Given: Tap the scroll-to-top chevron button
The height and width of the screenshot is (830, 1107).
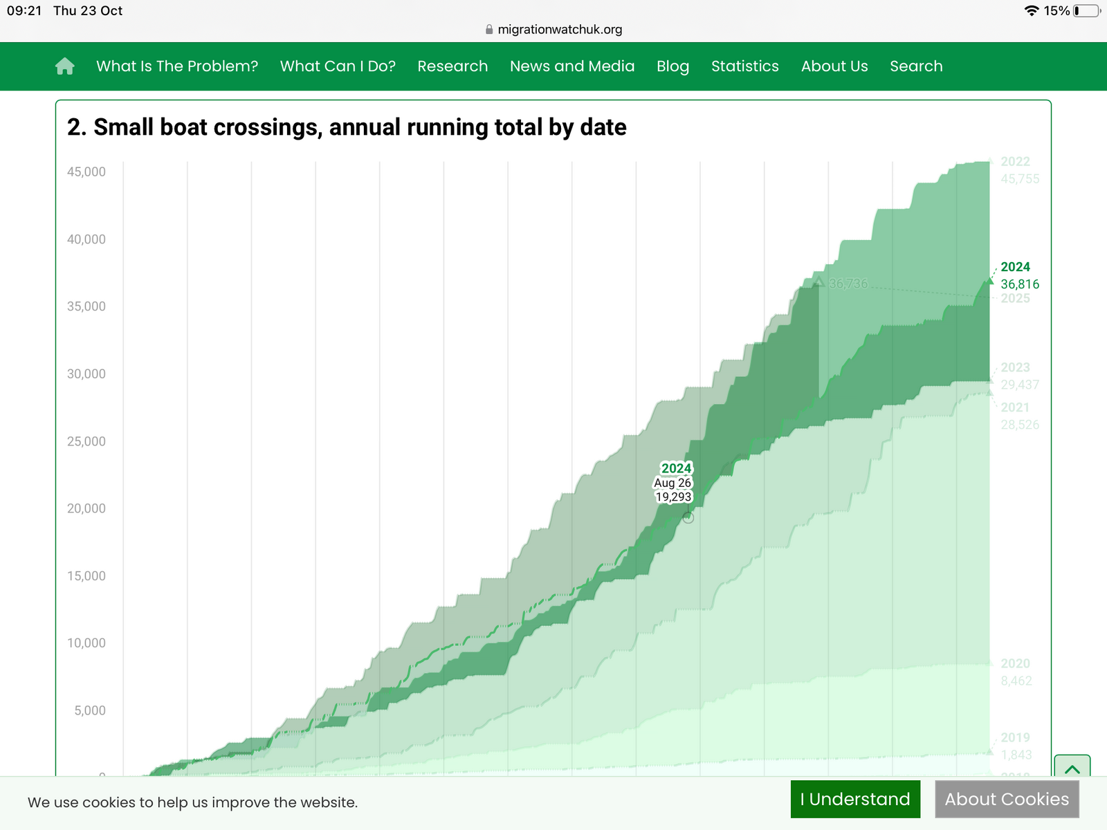Looking at the screenshot, I should coord(1072,768).
